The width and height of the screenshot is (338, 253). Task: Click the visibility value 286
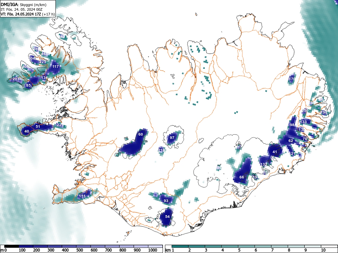pyautogui.click(x=37, y=49)
